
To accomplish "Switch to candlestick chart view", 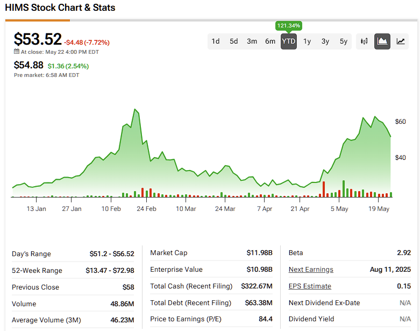I will click(364, 41).
